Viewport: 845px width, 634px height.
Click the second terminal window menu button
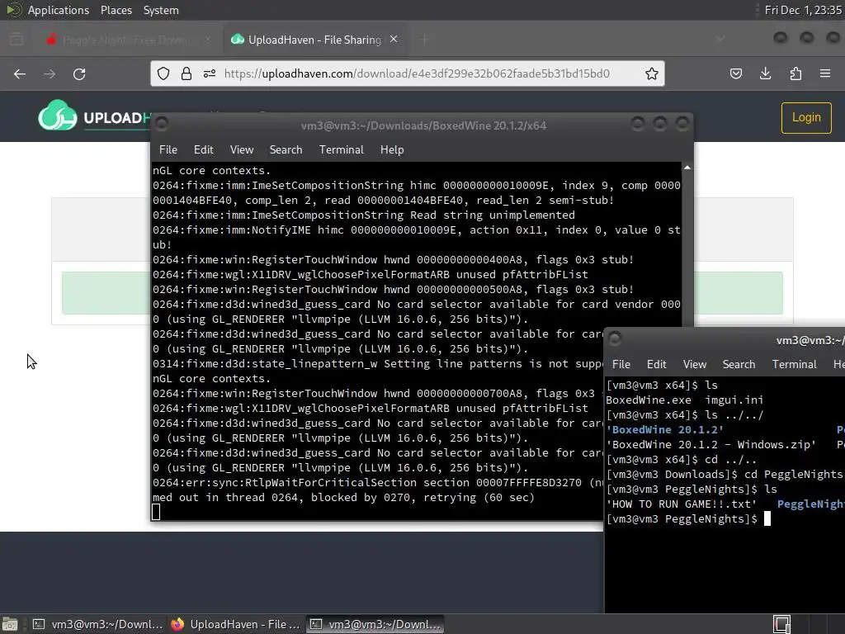[x=615, y=338]
